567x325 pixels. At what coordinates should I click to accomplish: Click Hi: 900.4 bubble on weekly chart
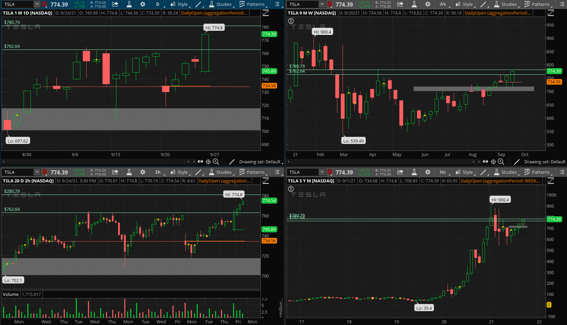[322, 32]
